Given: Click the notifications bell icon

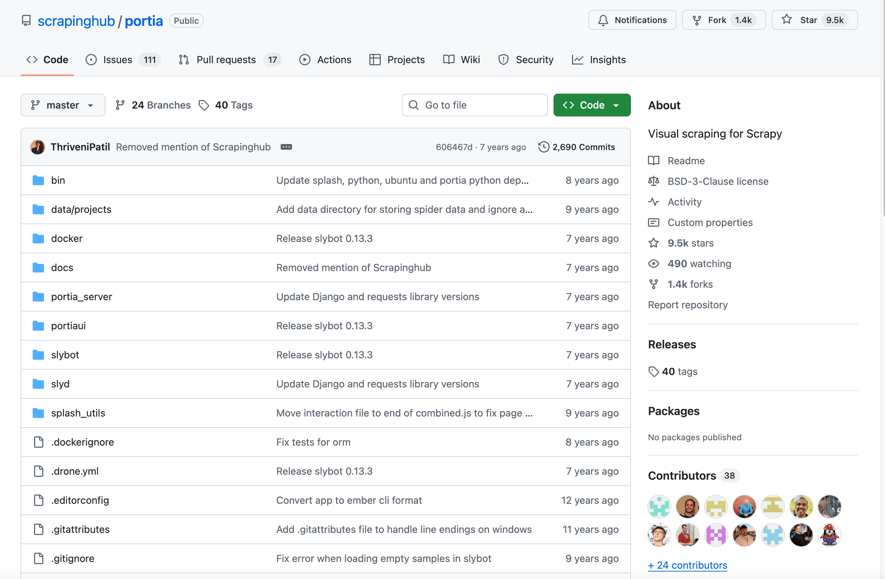Looking at the screenshot, I should click(x=603, y=20).
